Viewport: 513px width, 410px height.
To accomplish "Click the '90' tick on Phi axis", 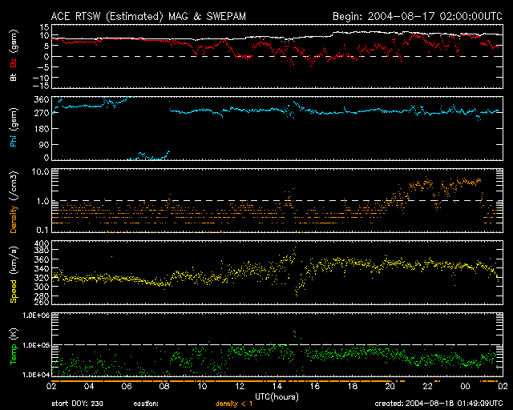I will [44, 144].
